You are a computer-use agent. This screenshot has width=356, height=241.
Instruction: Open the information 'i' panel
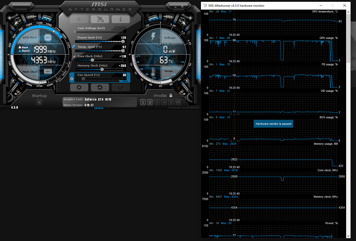tap(120, 19)
